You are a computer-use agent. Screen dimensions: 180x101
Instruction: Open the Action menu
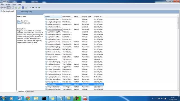8,4
